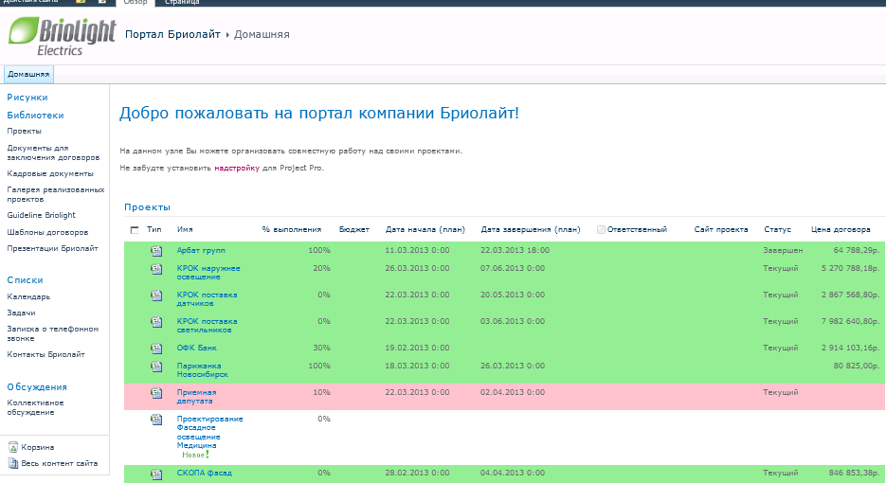Viewport: 886px width, 483px height.
Task: Click the type icon of КРОК наружнее освещение row
Action: coord(156,269)
